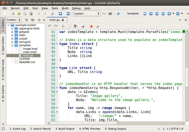Click the Go document icon in toolbar

(68, 14)
